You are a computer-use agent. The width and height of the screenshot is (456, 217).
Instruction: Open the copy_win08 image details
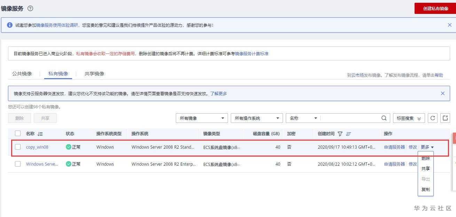pyautogui.click(x=37, y=147)
